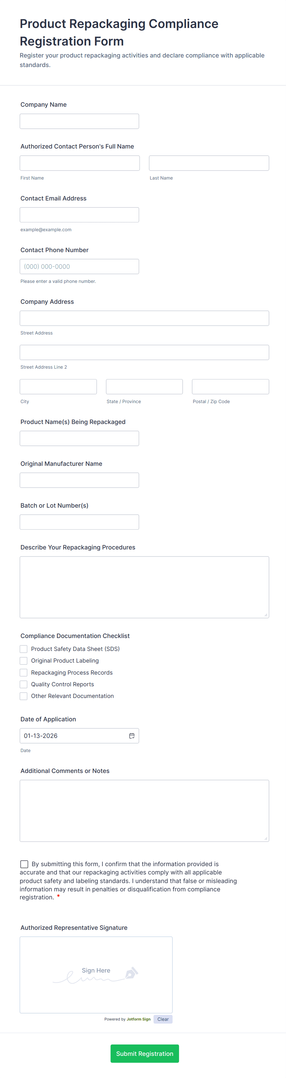The image size is (286, 1078).
Task: Follow the Jotform Sign link
Action: pos(139,1019)
